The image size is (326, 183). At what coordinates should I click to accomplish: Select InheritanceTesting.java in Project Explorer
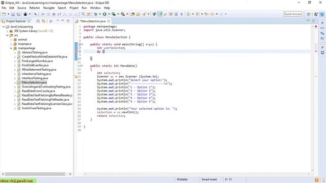click(x=36, y=74)
